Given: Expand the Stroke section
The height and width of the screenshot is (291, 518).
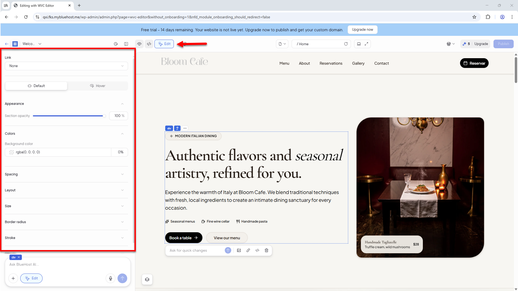Looking at the screenshot, I should click(66, 238).
